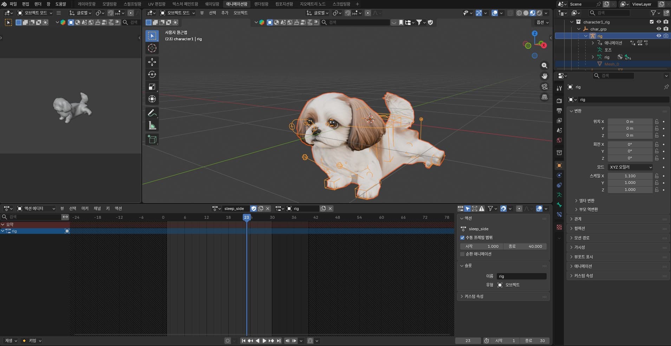
Task: Select the Scale tool
Action: pos(152,87)
